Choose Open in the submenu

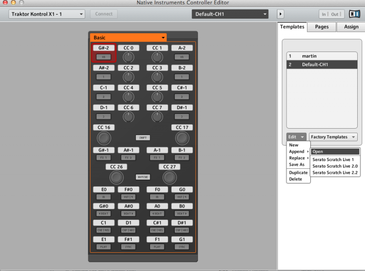click(335, 151)
